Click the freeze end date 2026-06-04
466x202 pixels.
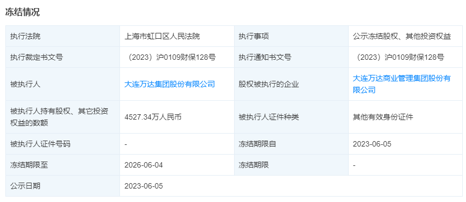coord(144,165)
